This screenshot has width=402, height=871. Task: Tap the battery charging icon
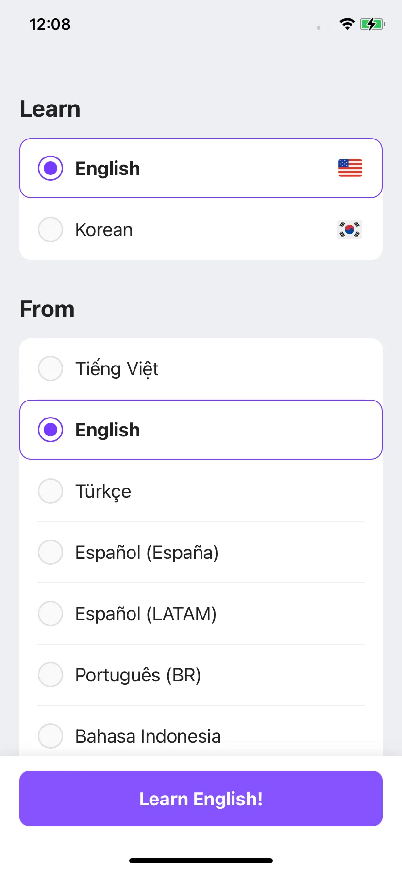click(372, 24)
